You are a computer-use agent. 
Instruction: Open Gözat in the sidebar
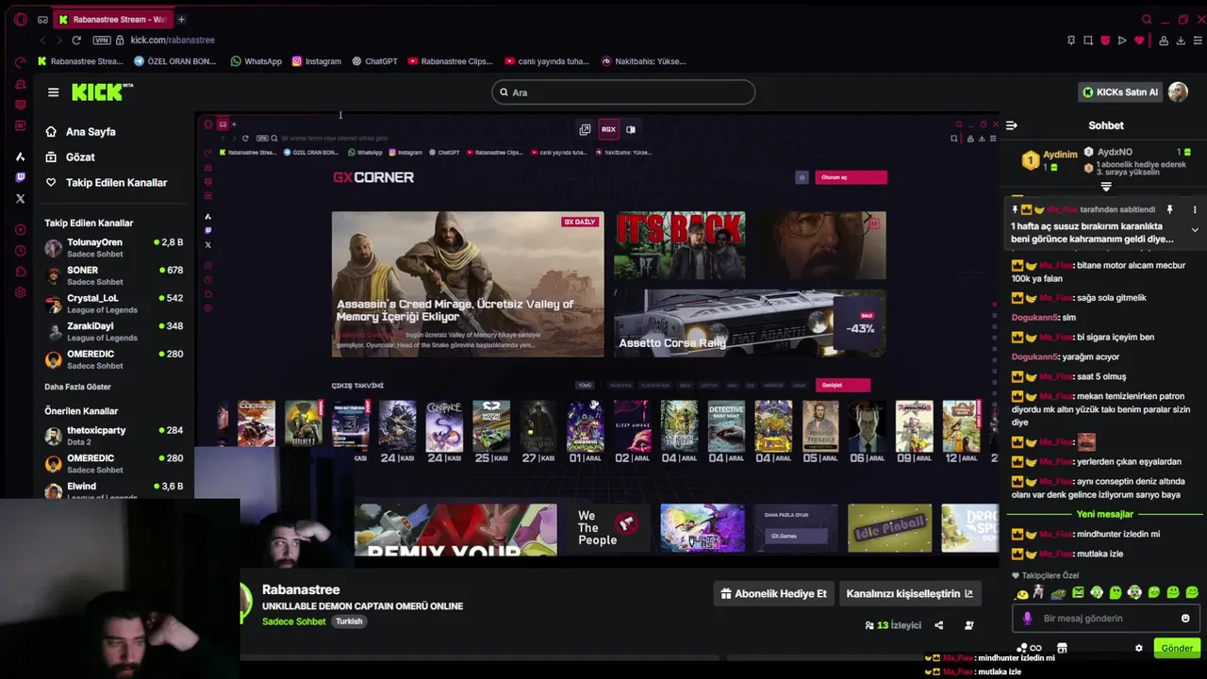click(71, 157)
